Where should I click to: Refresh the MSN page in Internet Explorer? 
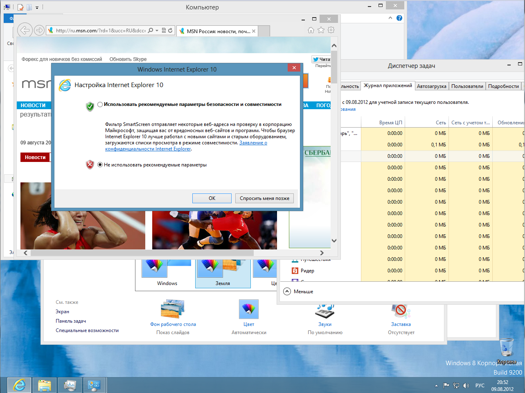(x=170, y=30)
